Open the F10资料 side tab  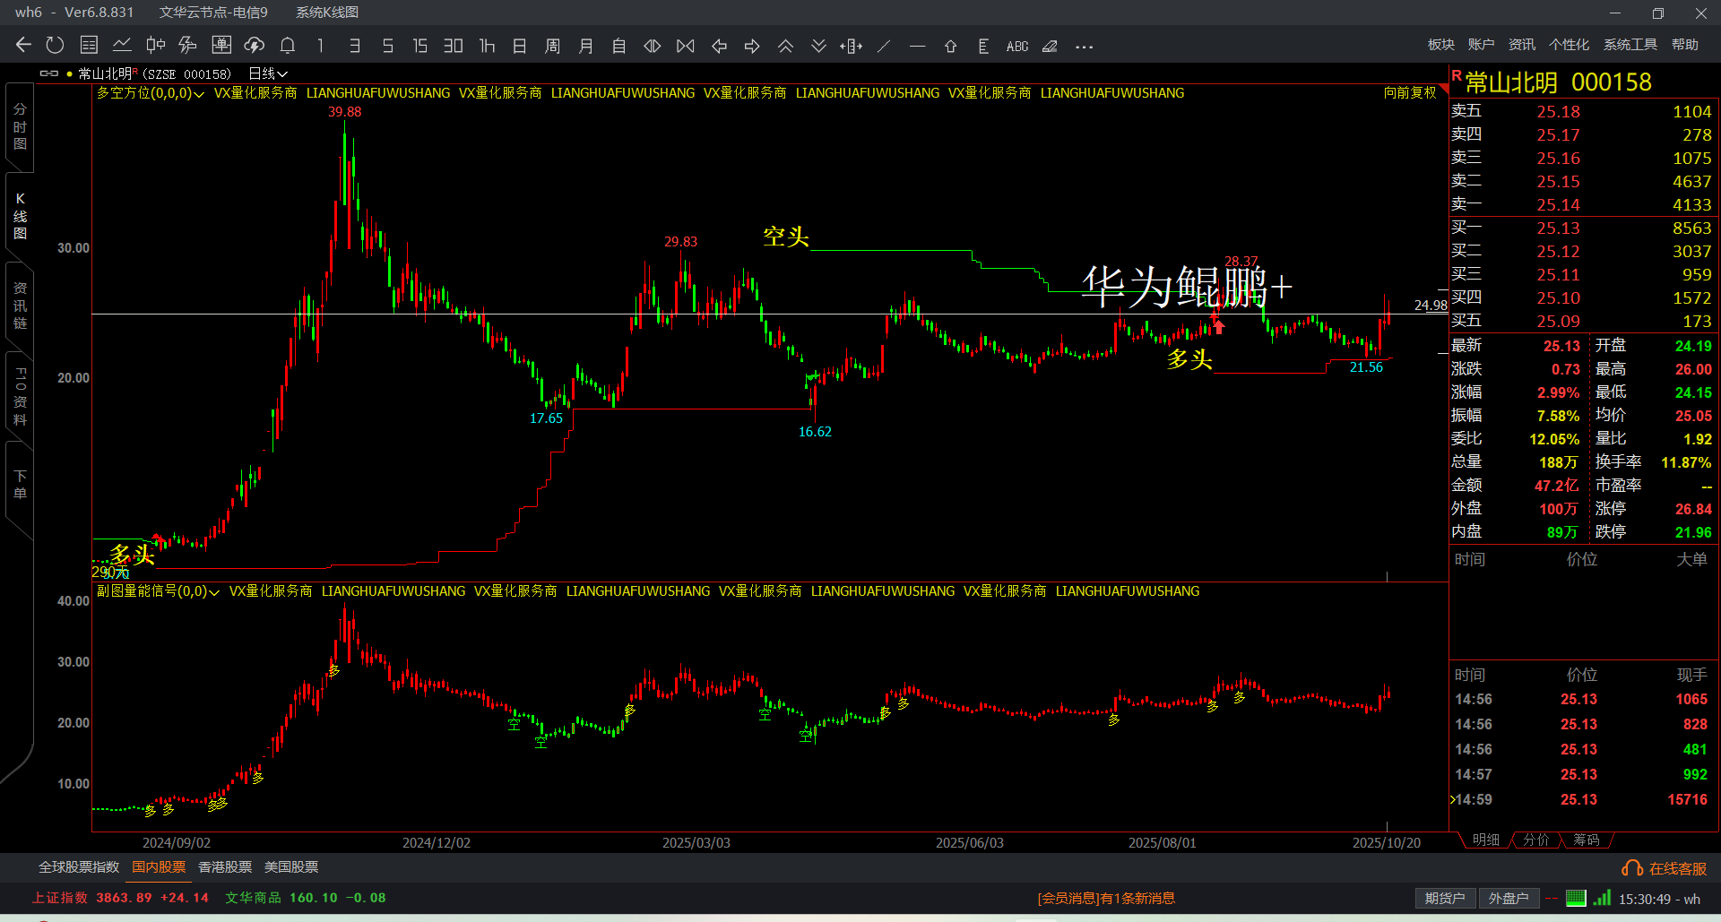point(20,397)
